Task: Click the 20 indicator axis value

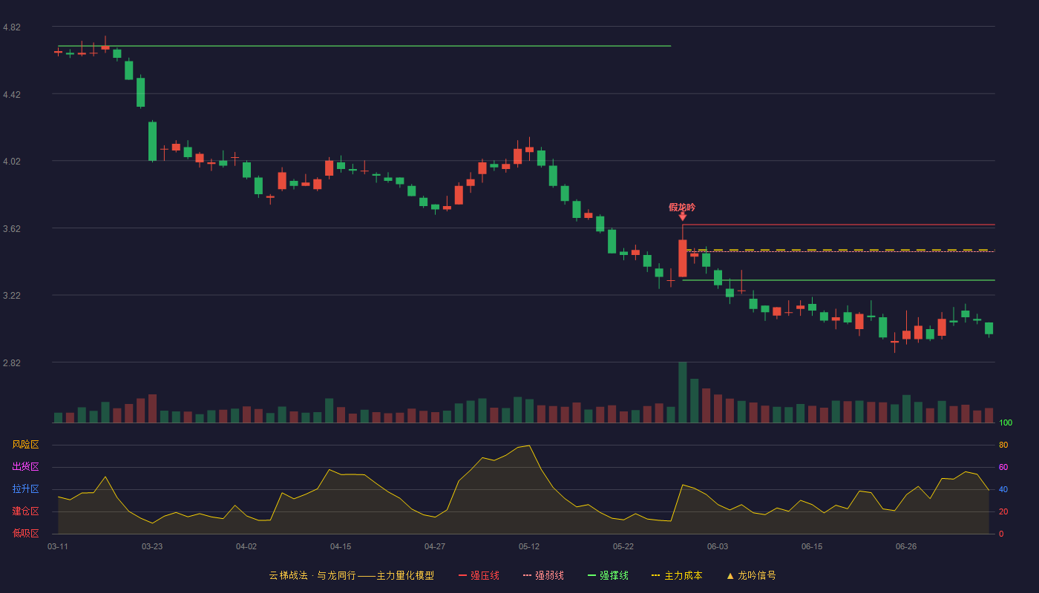Action: pyautogui.click(x=1003, y=511)
